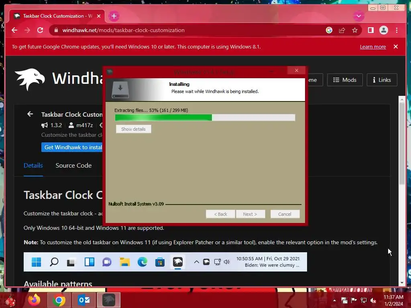Viewport: 411px width, 308px height.
Task: Click the File Explorer folder in the taskbar preview
Action: click(x=125, y=262)
